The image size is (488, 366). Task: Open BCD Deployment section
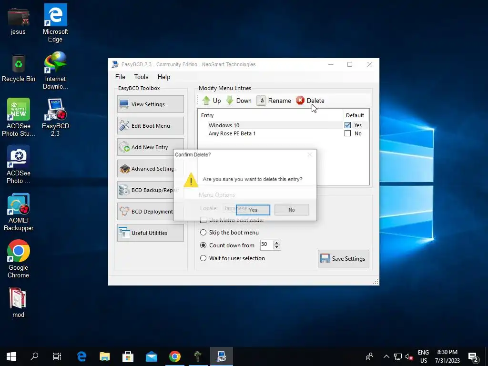146,212
